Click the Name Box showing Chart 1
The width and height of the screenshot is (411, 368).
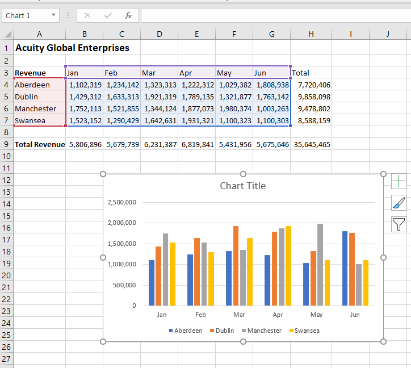click(31, 15)
